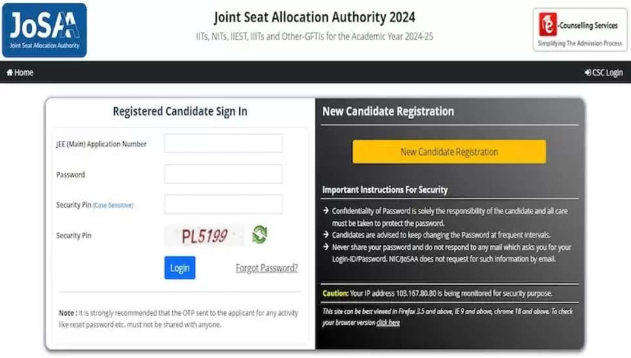Click the Caution IP address notice
Viewport: 631px width, 358px height.
pos(437,294)
